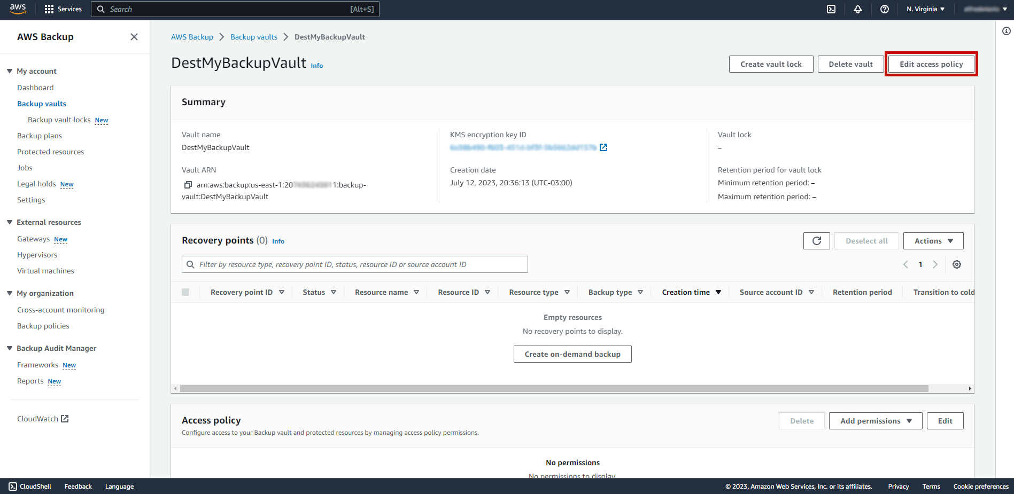Open Settings in side navigation
This screenshot has height=494, width=1014.
[x=31, y=200]
